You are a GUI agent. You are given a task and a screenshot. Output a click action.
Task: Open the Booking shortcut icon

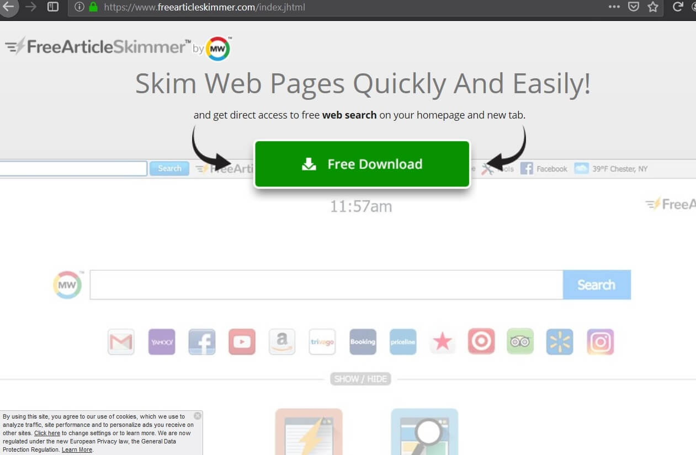pos(363,342)
